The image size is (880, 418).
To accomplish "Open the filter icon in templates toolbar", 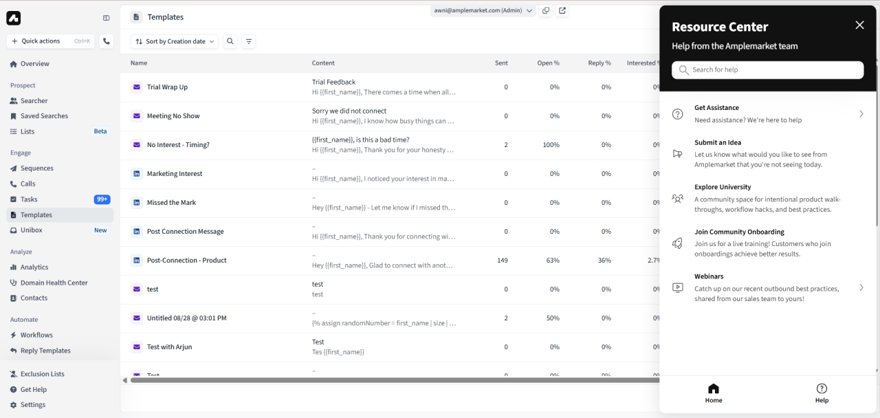I will tap(249, 41).
